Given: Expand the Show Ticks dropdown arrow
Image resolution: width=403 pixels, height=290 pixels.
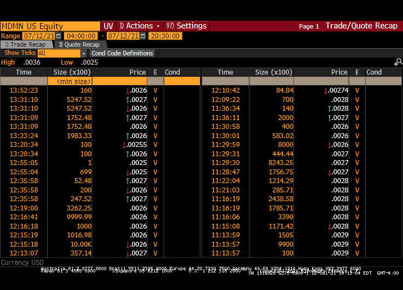Looking at the screenshot, I should tap(84, 54).
